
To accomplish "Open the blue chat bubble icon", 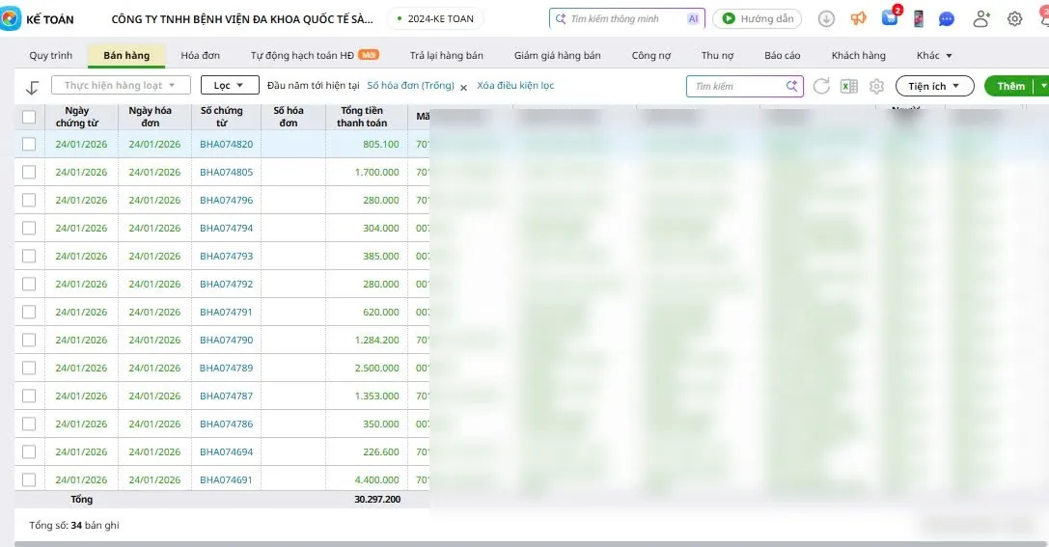I will tap(946, 19).
